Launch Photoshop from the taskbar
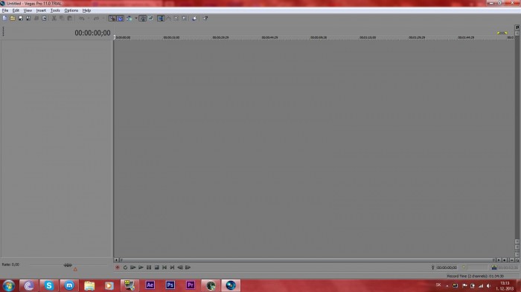Image resolution: width=521 pixels, height=292 pixels. [x=170, y=285]
